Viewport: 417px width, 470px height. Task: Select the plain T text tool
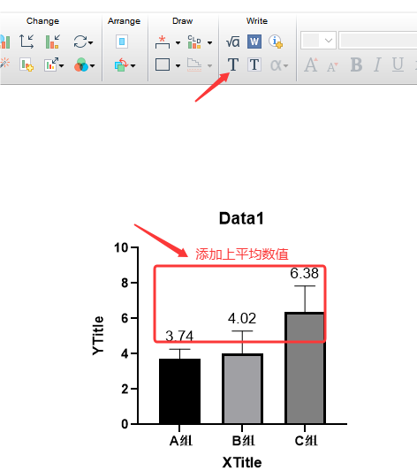[233, 64]
